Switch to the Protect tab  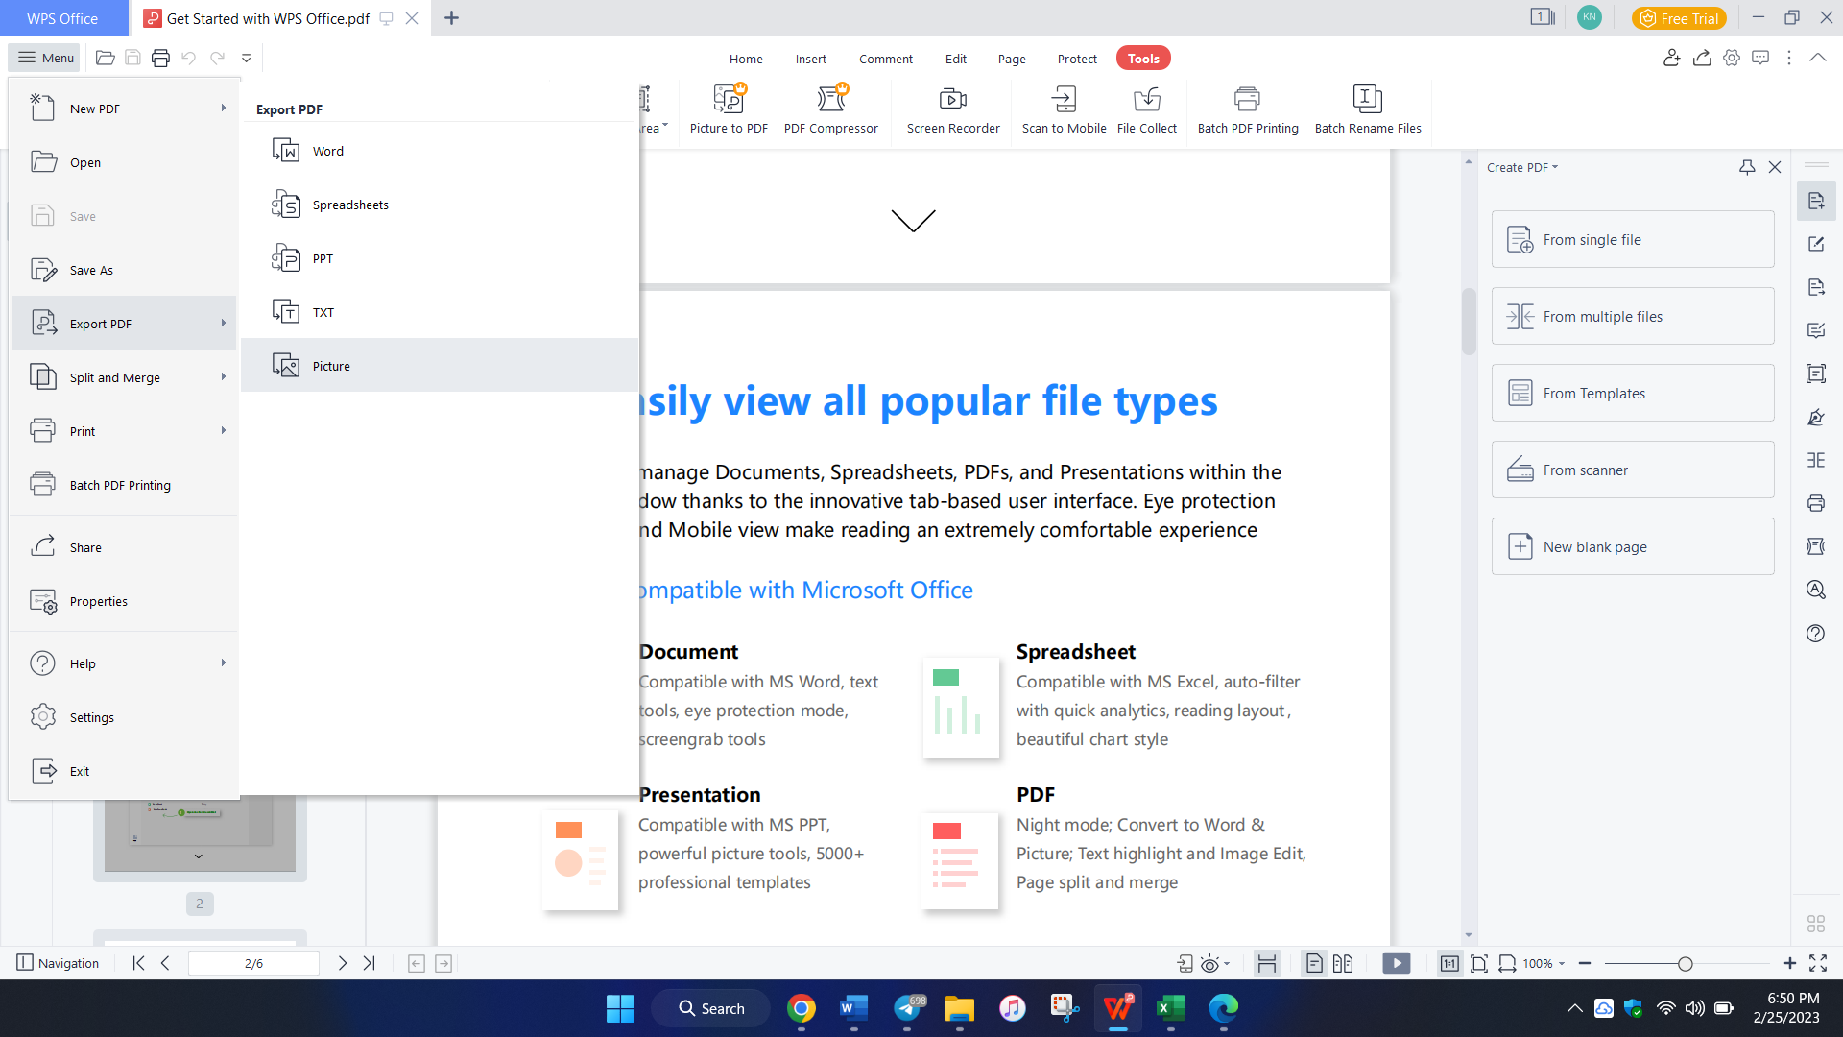[x=1077, y=59]
